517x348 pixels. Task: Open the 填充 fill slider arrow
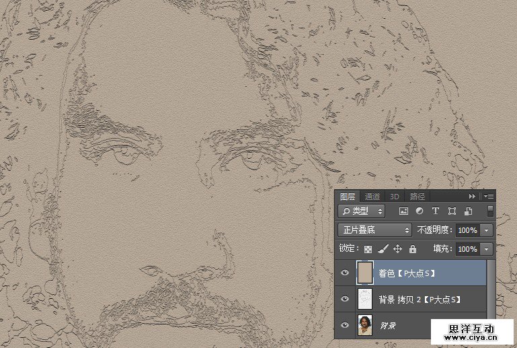coord(487,249)
